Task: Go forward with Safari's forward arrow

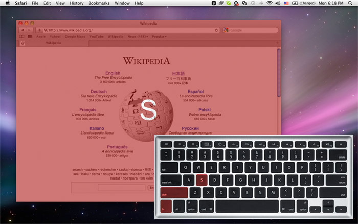Action: [30, 30]
